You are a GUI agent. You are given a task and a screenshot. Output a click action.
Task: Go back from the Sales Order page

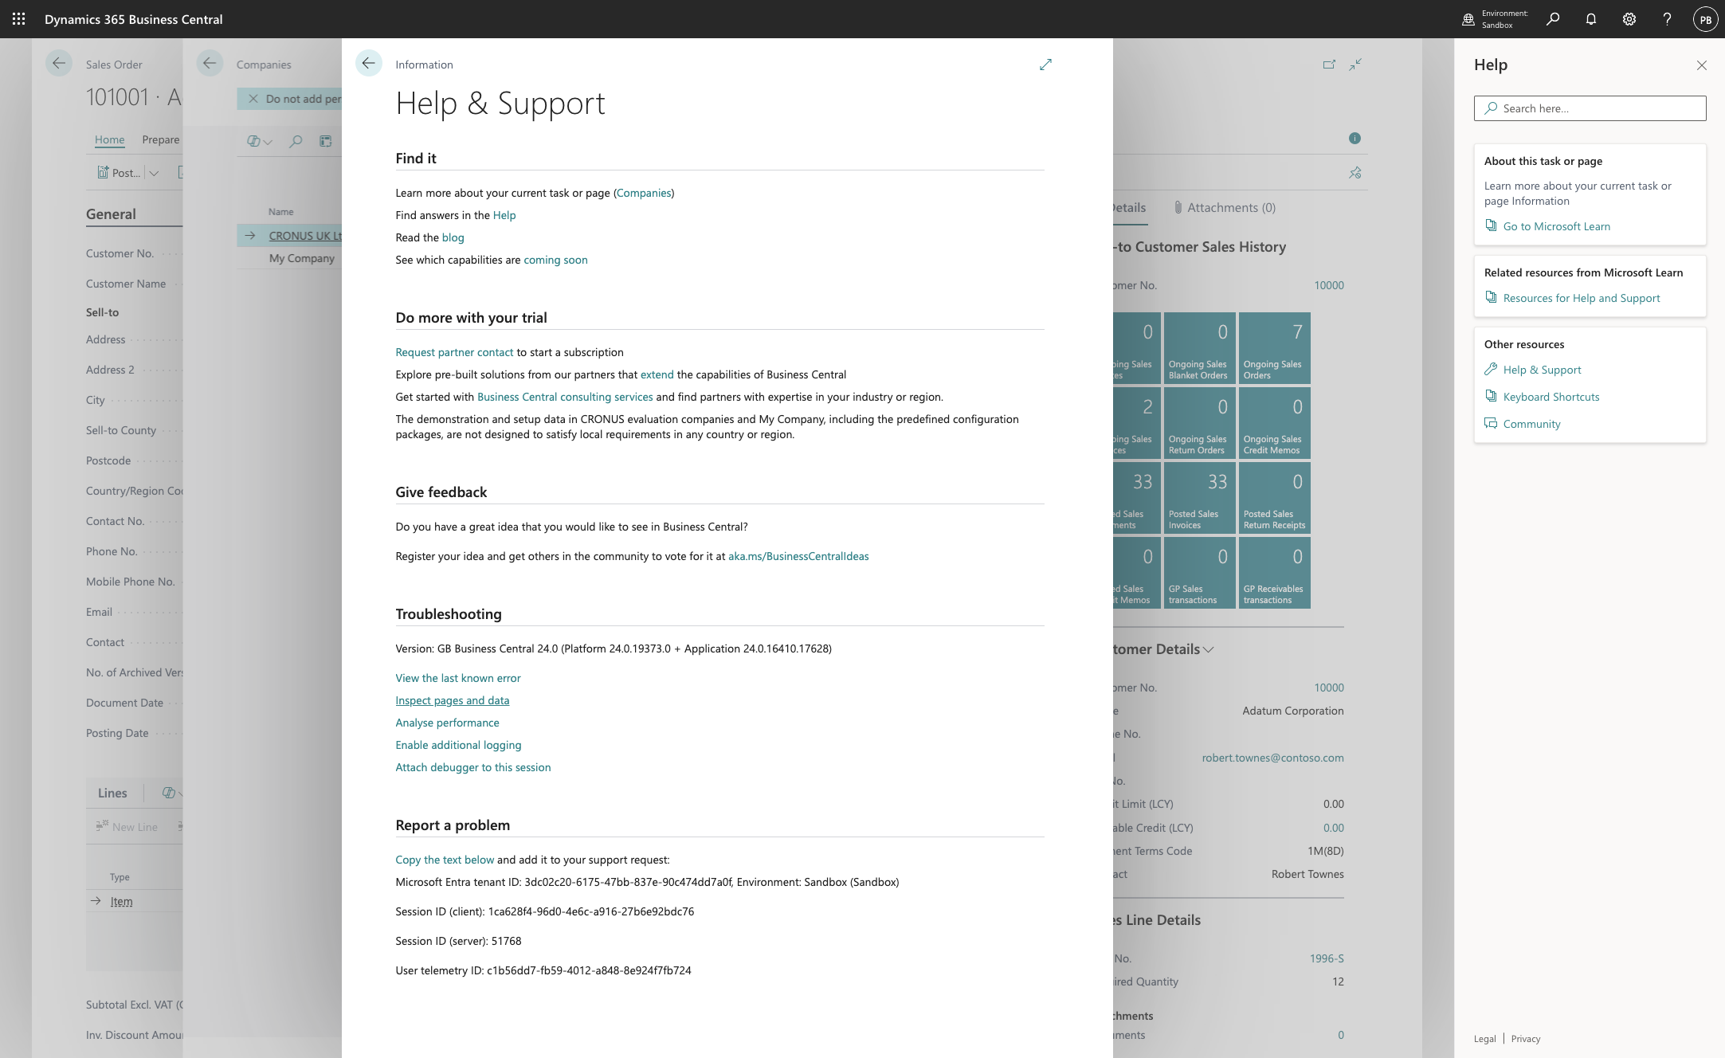pos(59,64)
